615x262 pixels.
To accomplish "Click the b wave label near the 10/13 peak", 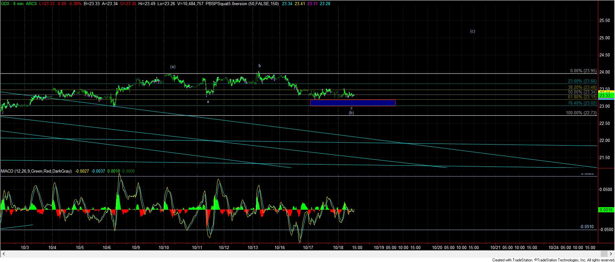I will tap(259, 65).
